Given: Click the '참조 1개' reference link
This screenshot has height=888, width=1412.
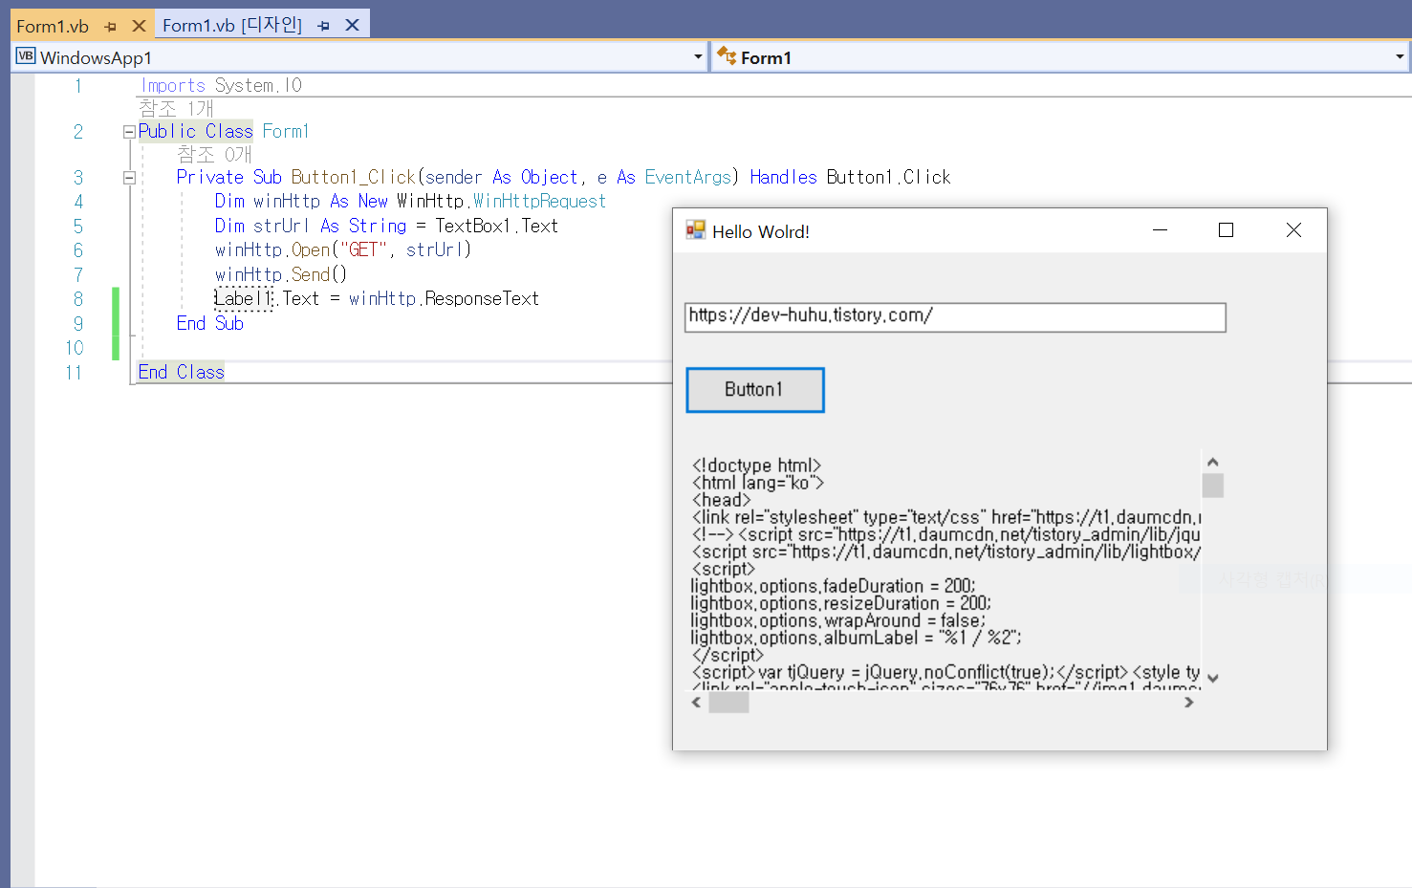Looking at the screenshot, I should point(176,108).
